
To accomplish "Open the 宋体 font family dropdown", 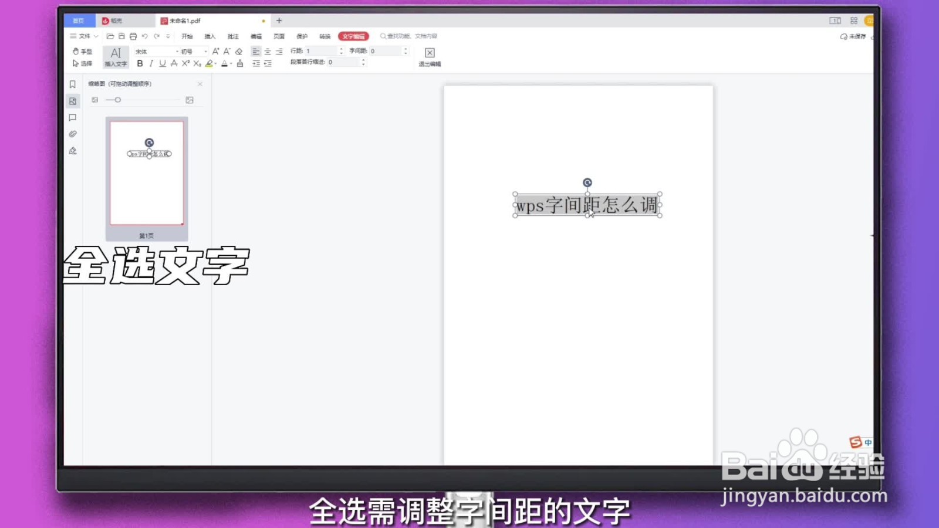I will point(153,51).
